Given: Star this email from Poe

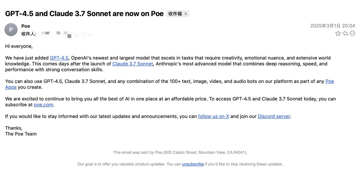Looking at the screenshot, I should tap(338, 33).
